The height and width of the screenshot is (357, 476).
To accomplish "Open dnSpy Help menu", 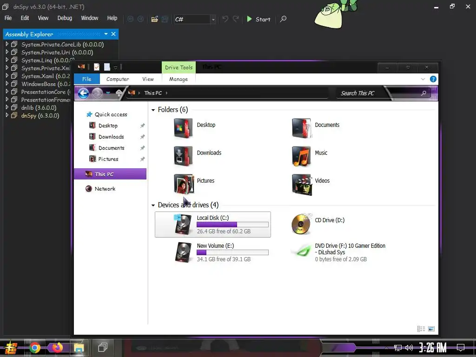I will tap(112, 18).
